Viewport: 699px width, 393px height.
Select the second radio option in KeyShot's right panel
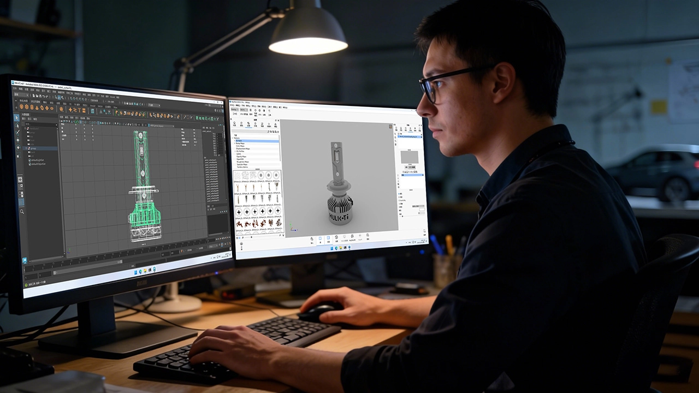click(400, 197)
